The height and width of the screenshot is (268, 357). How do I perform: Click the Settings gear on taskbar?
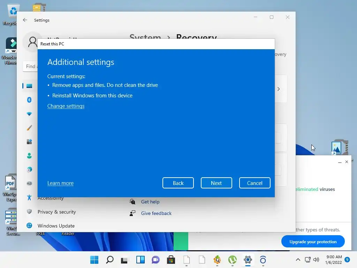(x=248, y=260)
